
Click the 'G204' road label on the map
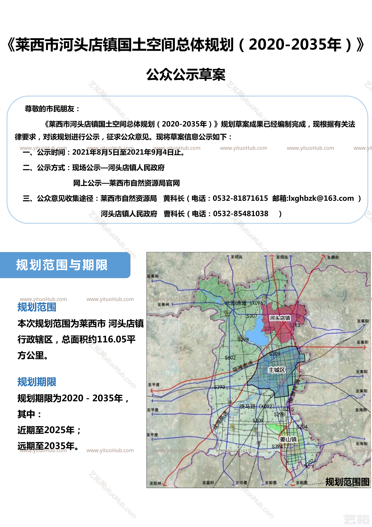[x=302, y=426]
